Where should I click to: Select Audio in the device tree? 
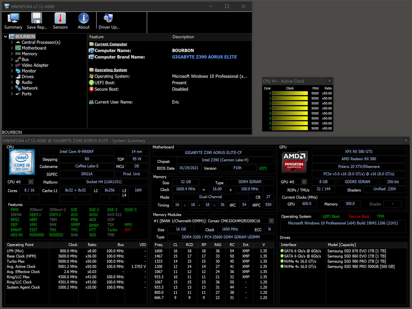pos(27,82)
